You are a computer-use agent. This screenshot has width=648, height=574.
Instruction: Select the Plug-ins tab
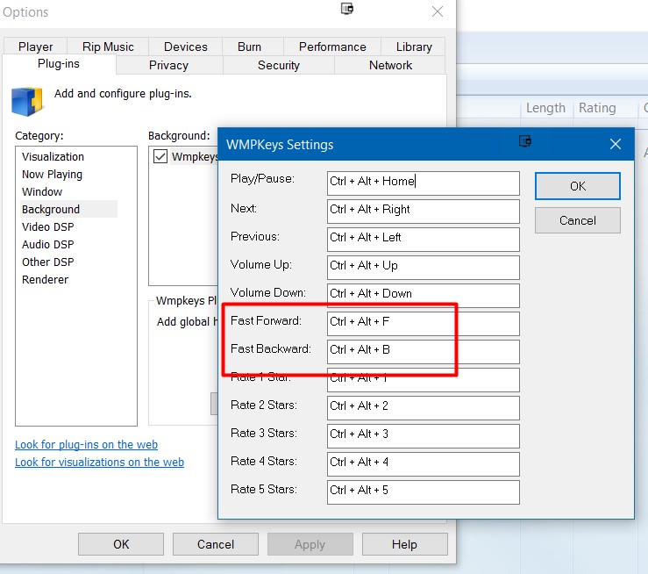point(58,64)
